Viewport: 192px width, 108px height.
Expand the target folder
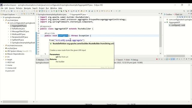click(4, 60)
